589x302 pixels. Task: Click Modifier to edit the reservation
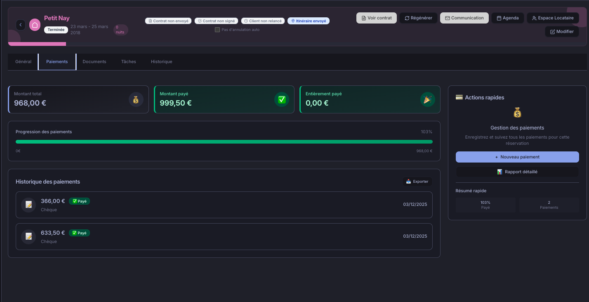[x=562, y=32]
